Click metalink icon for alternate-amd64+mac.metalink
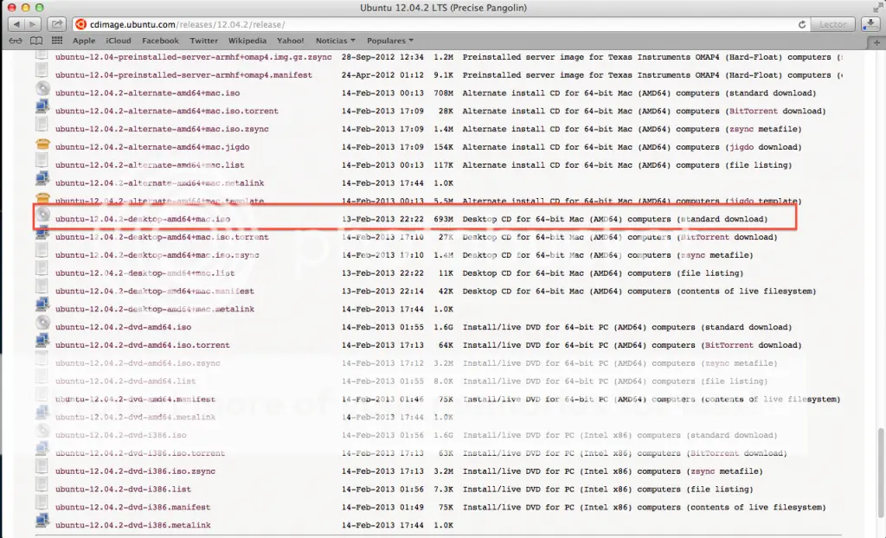The width and height of the screenshot is (886, 538). (42, 178)
